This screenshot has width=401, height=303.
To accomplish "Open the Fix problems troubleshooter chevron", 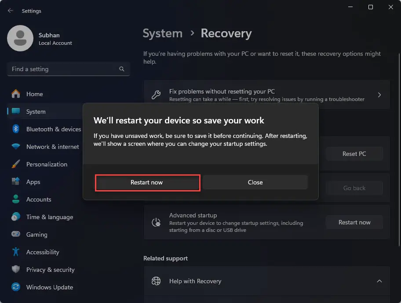I will 379,95.
